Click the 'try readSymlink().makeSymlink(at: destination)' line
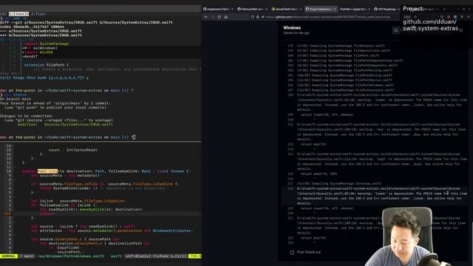Viewport: 473px width, 266px height. [92, 209]
